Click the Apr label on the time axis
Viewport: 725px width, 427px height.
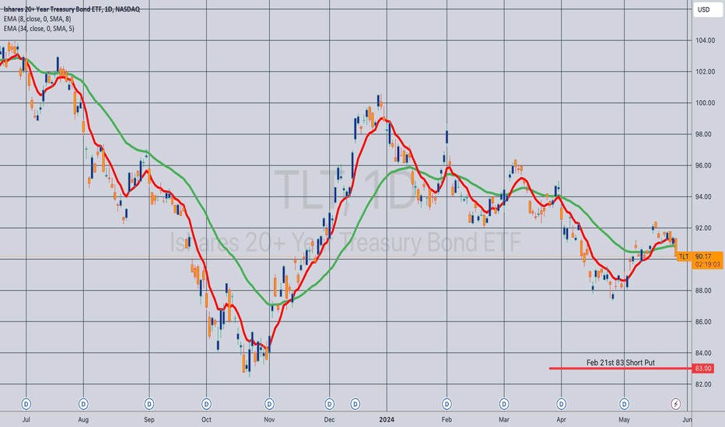[561, 419]
